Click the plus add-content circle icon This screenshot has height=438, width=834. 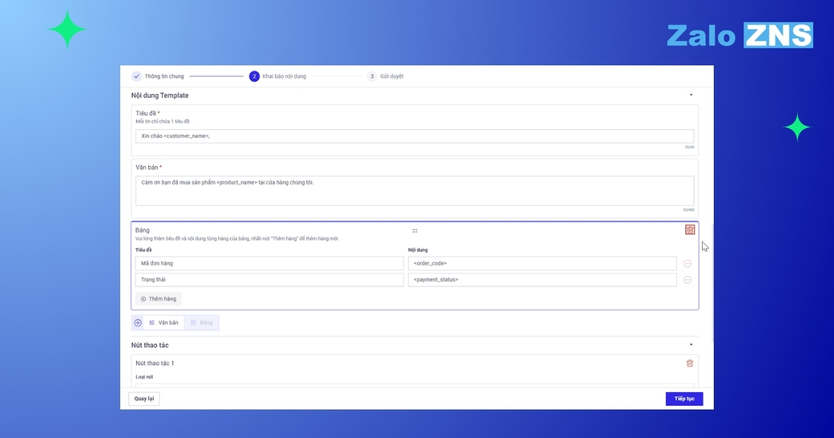coord(138,323)
